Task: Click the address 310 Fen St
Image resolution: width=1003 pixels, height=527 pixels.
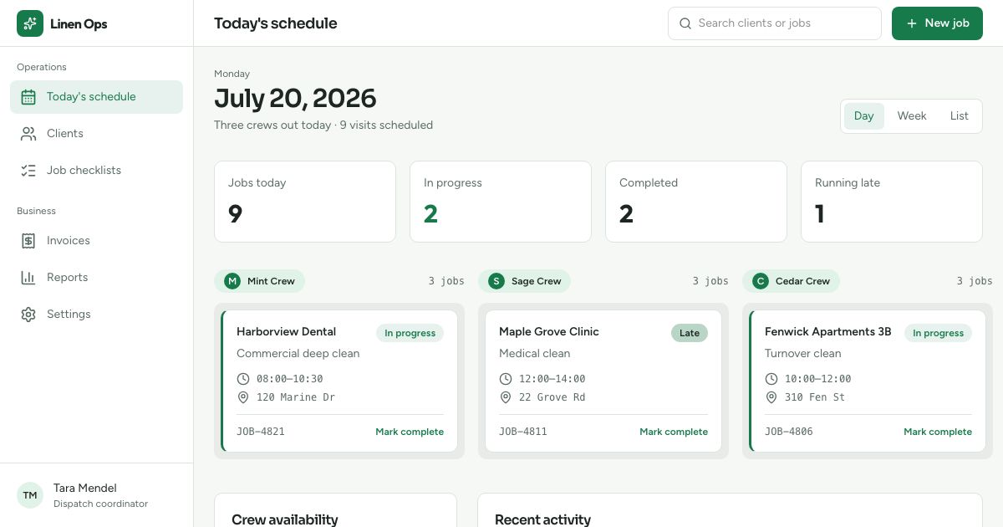Action: pyautogui.click(x=815, y=397)
